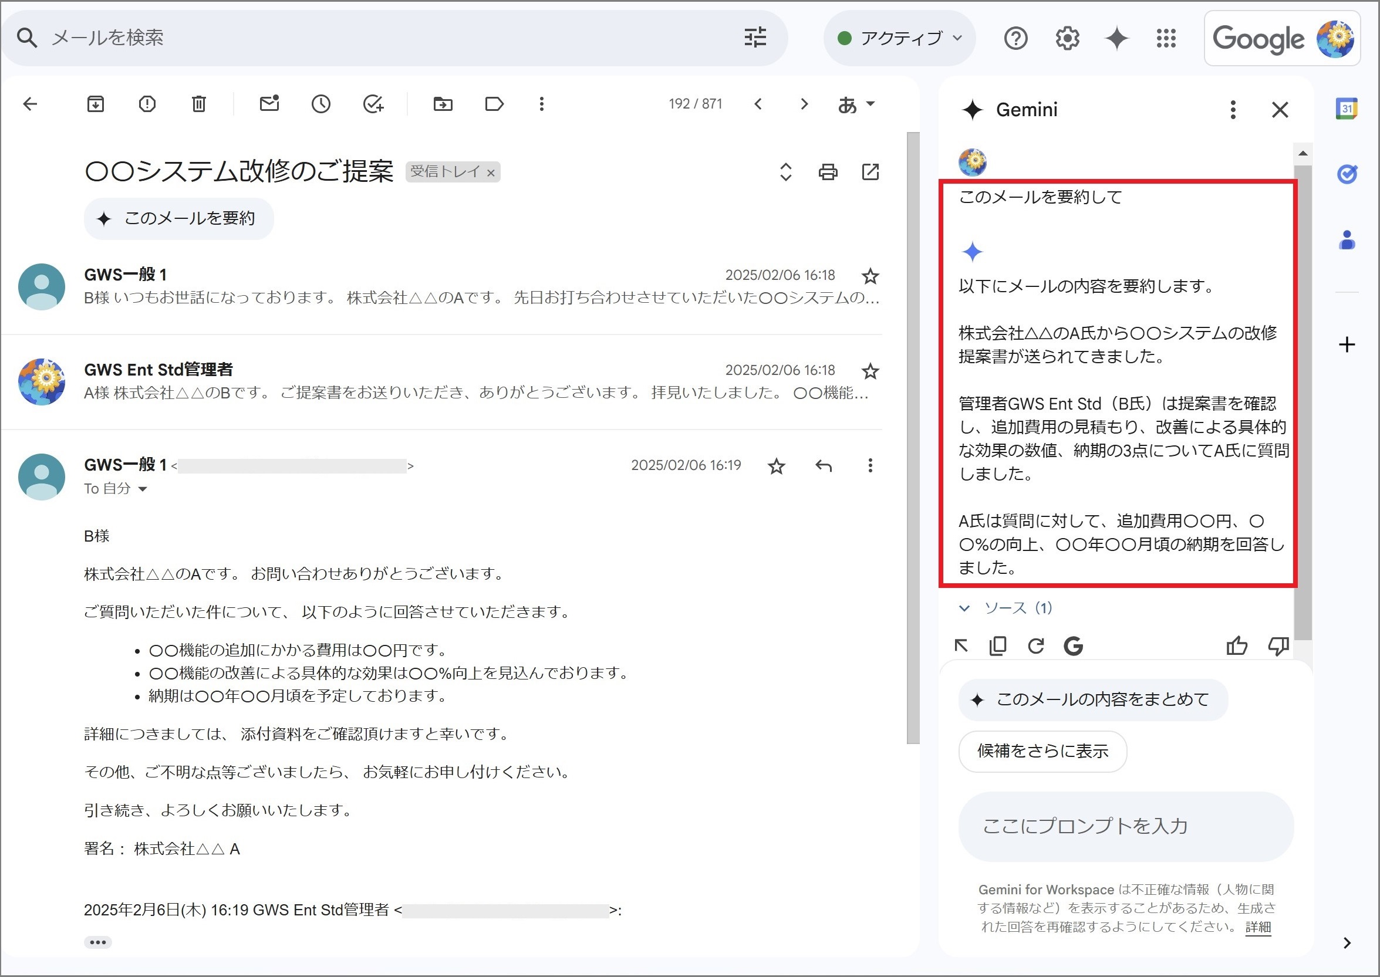1380x977 pixels.
Task: Click the このメールを要約 chip
Action: (179, 218)
